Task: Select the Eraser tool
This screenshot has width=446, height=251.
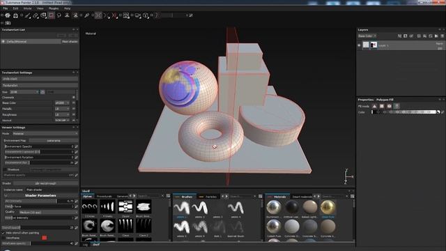Action: click(36, 15)
